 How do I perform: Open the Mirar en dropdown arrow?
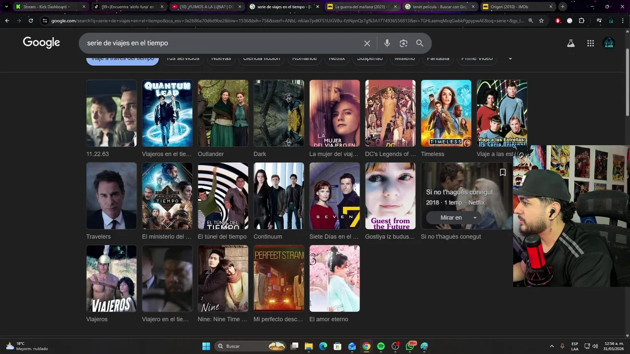[475, 218]
